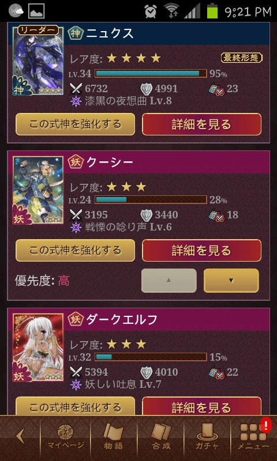Click この式神を強化する for ニュクス
Viewport: 277px width, 461px height.
click(75, 124)
